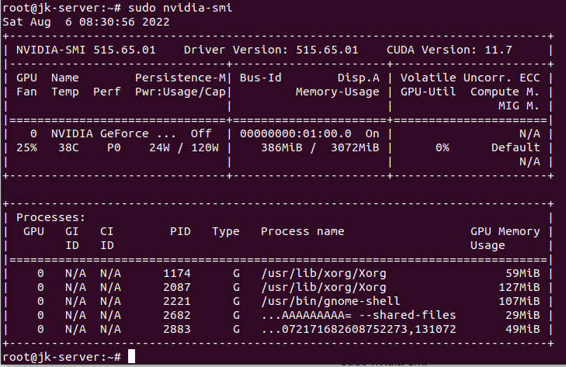Click the 'Processes:' section label
The image size is (566, 367).
[51, 217]
